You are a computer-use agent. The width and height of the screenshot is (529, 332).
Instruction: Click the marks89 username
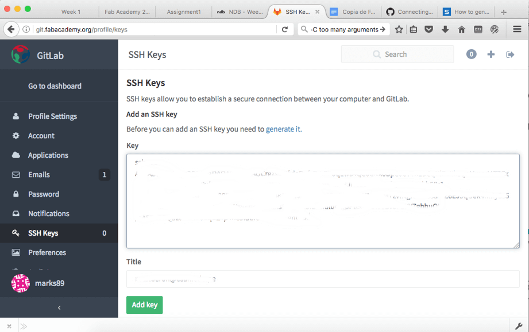coord(49,283)
